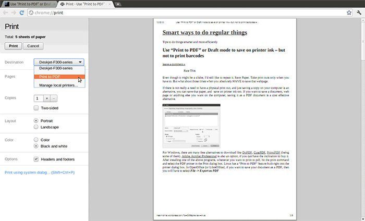The width and height of the screenshot is (365, 221).
Task: Choose Deskjet-F300-series from the list
Action: [59, 68]
